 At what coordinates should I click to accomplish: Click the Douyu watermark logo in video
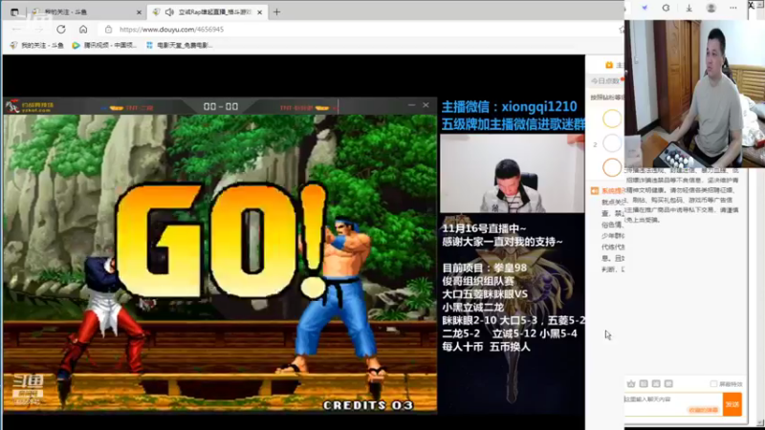click(28, 389)
